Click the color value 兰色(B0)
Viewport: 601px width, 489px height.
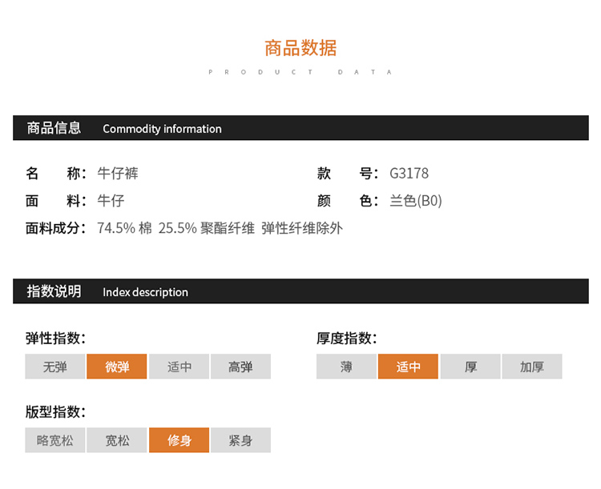coord(415,201)
